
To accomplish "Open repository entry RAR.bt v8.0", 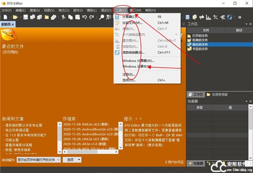I will (86, 124).
